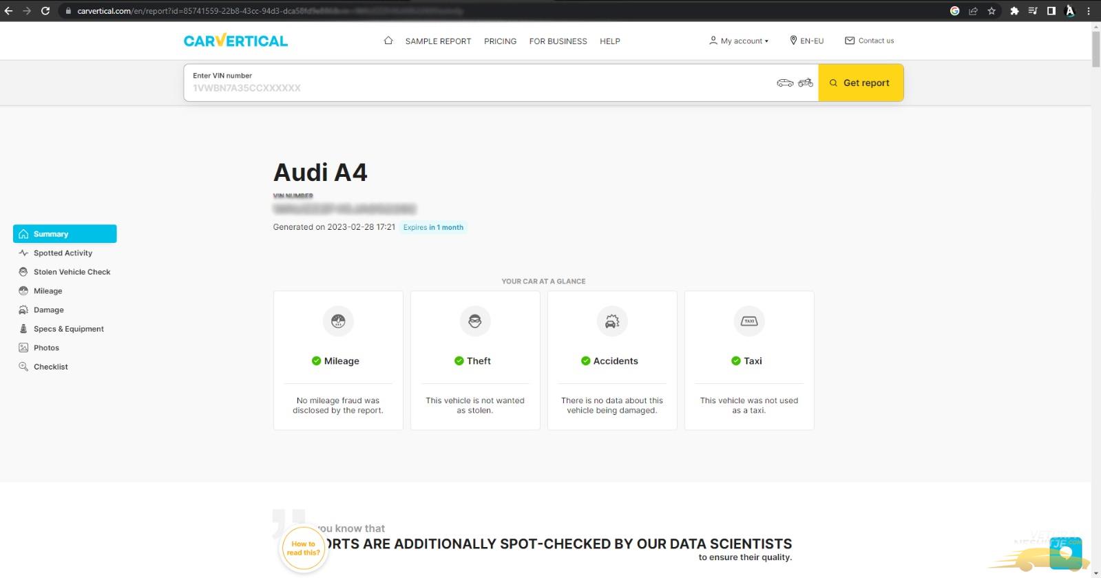Click the Audi A4 title
Screen dimensions: 1101x578
320,172
